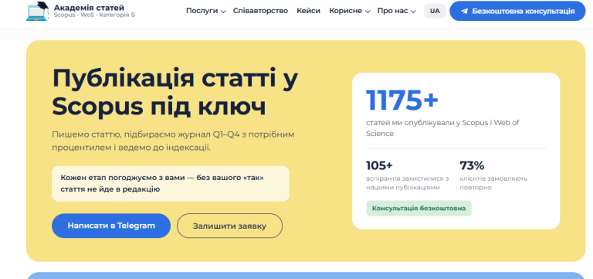This screenshot has height=279, width=593.
Task: Click "аспірантів захистилися з нашими публікаціями" text
Action: tap(408, 183)
